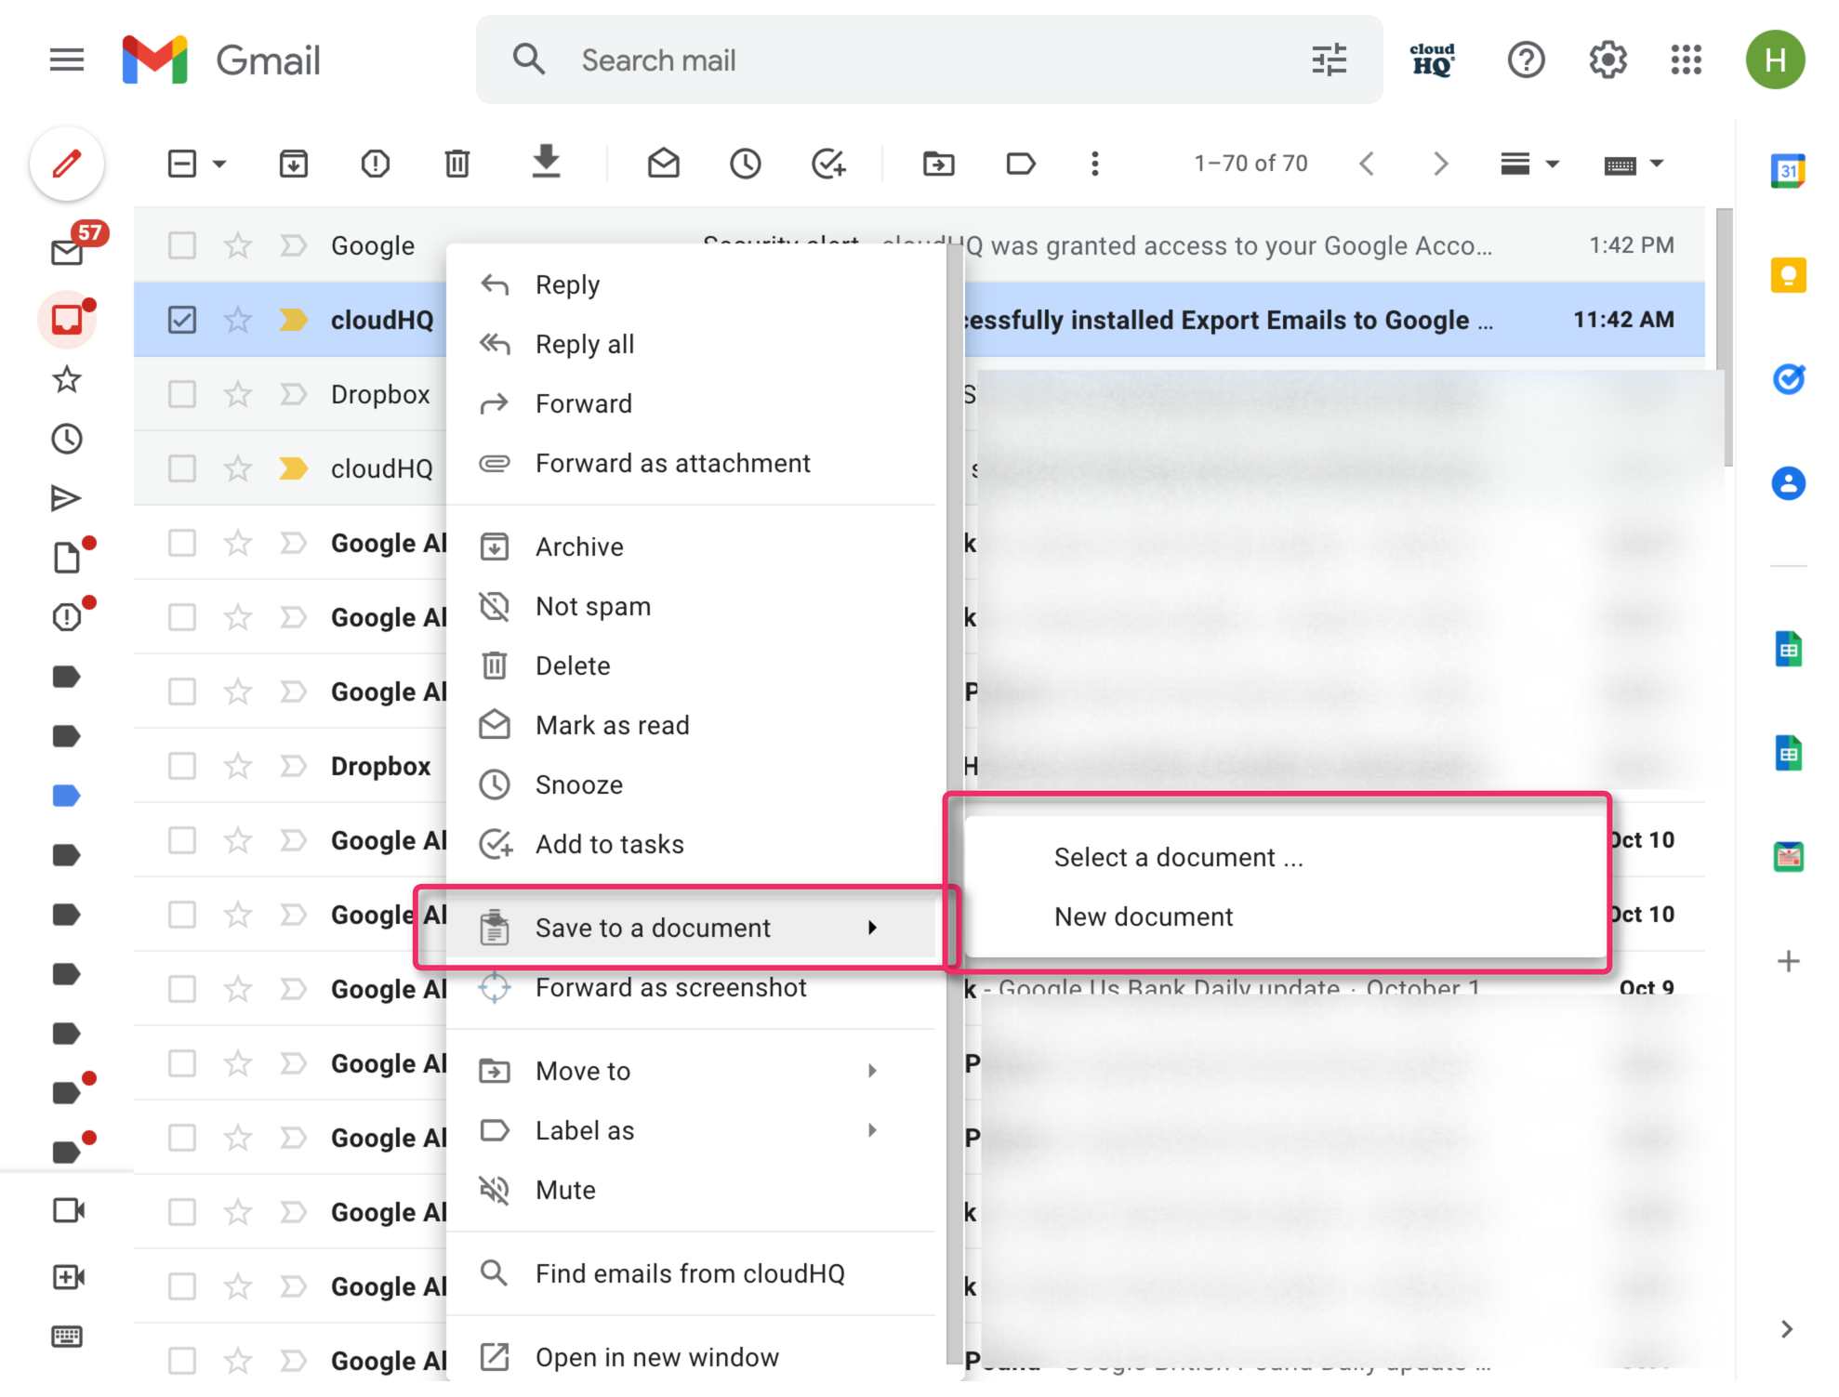Choose Mark as read in context menu
Image resolution: width=1839 pixels, height=1397 pixels.
(691, 725)
